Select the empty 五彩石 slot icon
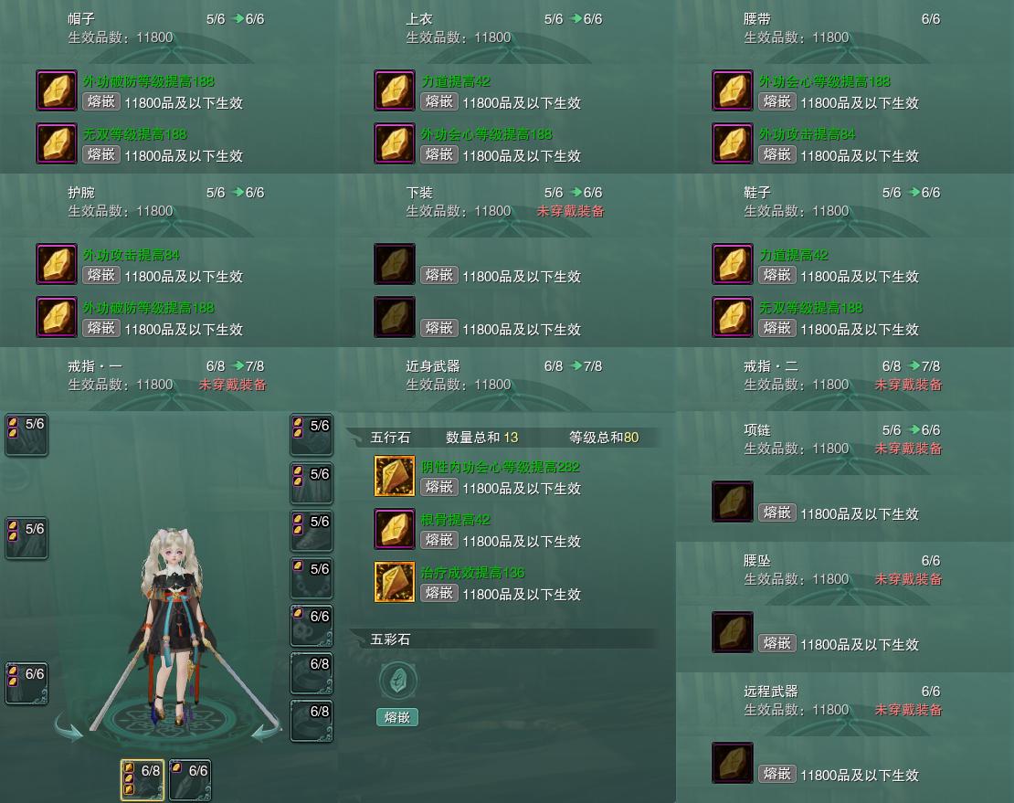Image resolution: width=1014 pixels, height=803 pixels. [397, 681]
